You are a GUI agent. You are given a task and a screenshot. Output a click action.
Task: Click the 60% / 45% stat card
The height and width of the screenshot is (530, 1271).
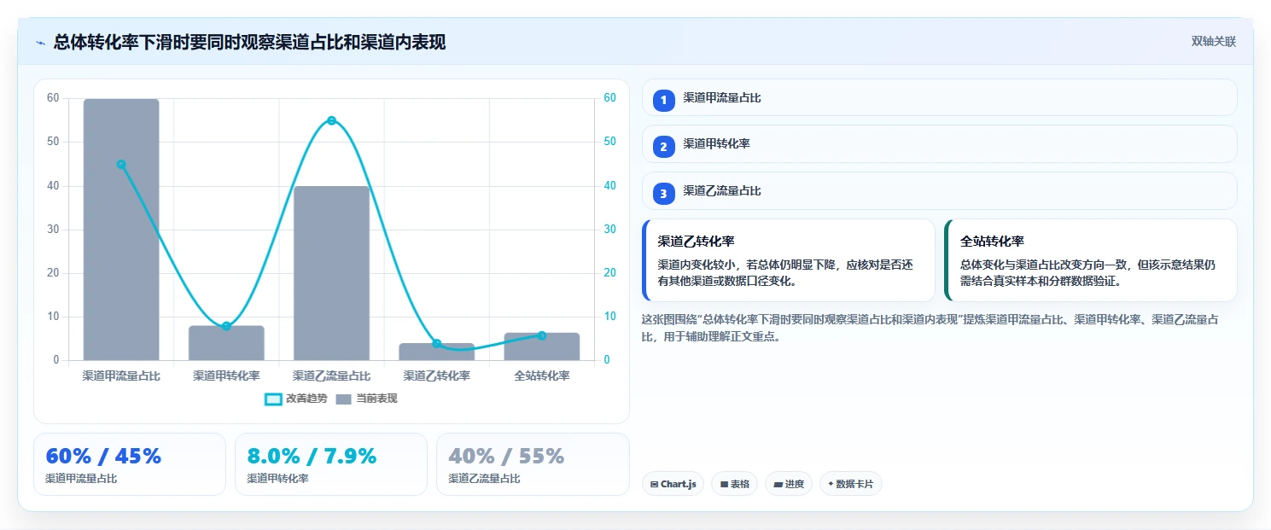[130, 464]
